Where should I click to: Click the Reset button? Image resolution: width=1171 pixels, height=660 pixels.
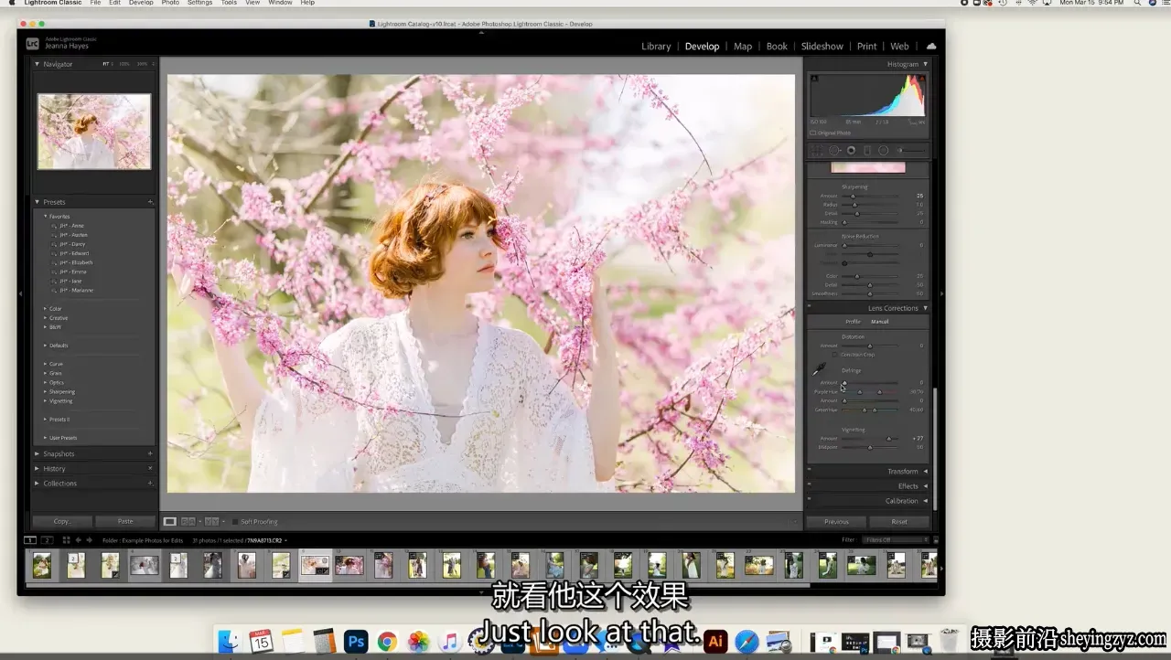(899, 521)
